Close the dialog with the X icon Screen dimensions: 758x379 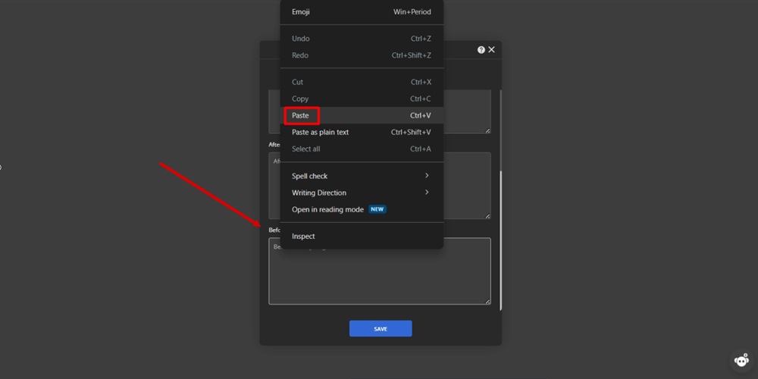pyautogui.click(x=492, y=50)
